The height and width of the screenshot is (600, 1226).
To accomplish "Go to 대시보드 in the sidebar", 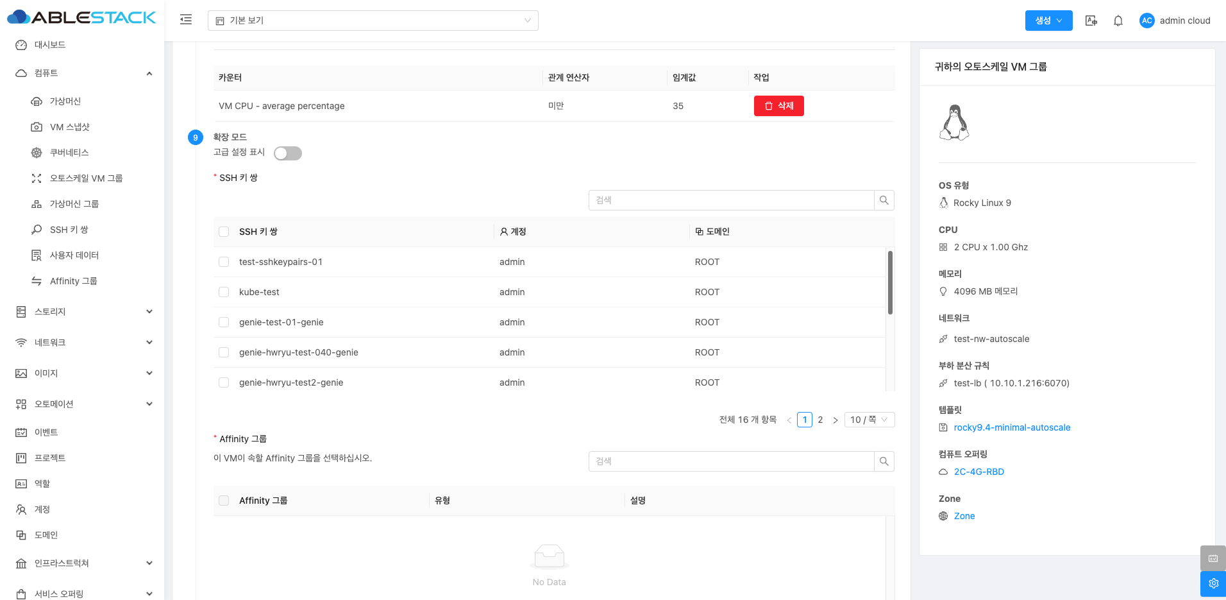I will point(50,45).
